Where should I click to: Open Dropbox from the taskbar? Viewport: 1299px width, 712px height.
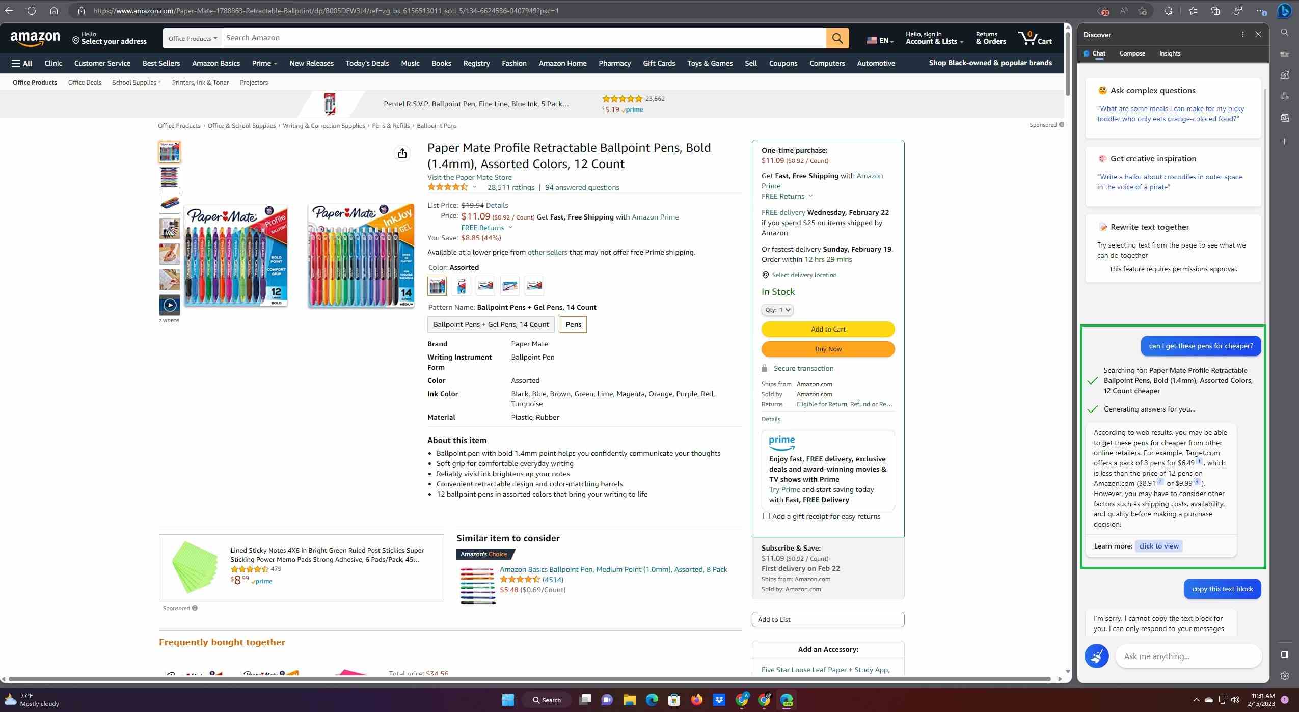click(719, 700)
